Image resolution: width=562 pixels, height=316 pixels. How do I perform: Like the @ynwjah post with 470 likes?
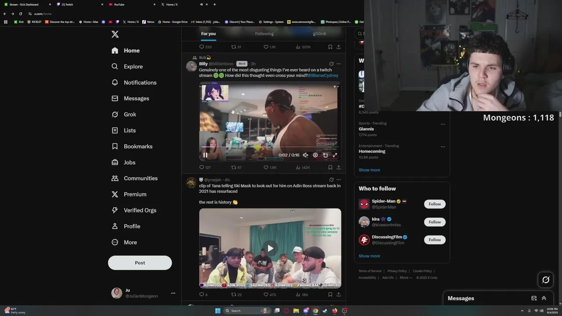(x=269, y=294)
